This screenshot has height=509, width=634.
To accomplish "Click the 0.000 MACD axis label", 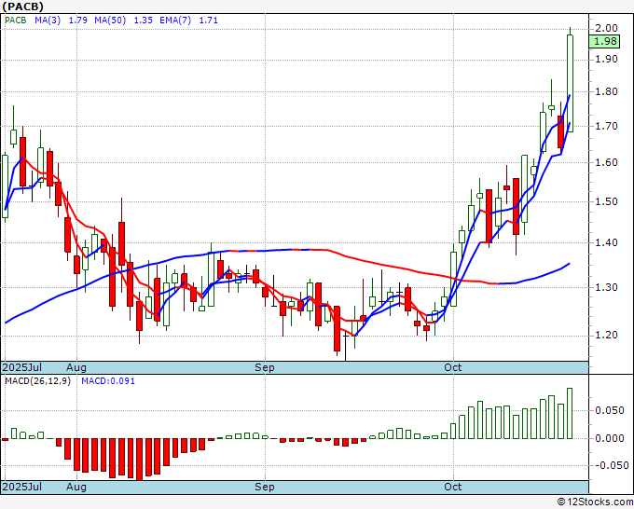I will [x=610, y=438].
